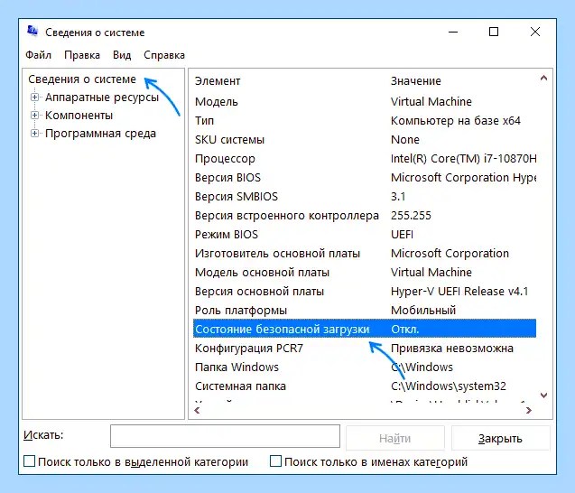Click the Привязка невозможна value
575x493 pixels.
[x=451, y=349]
